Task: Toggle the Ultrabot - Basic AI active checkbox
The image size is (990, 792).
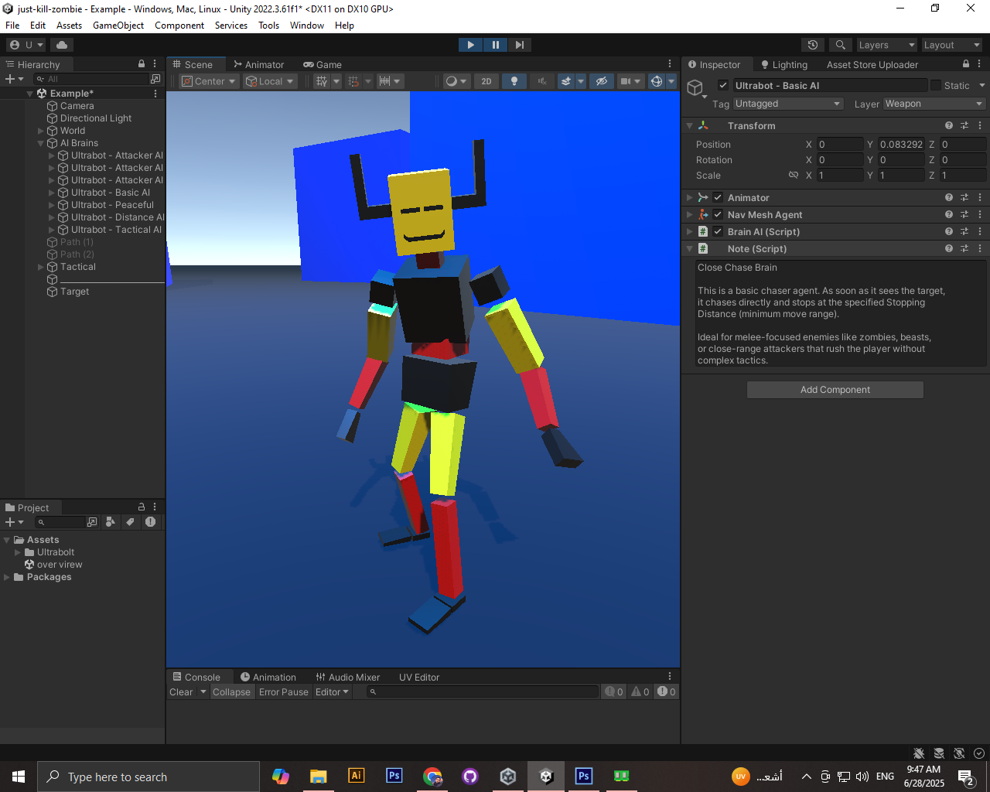Action: coord(723,86)
